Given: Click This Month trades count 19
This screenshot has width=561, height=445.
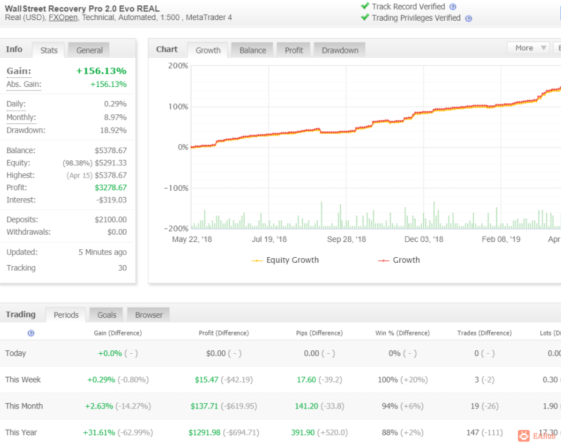Looking at the screenshot, I should pyautogui.click(x=475, y=406).
